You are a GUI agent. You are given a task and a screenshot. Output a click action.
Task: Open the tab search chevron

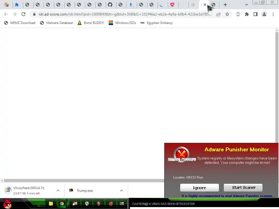click(x=246, y=5)
